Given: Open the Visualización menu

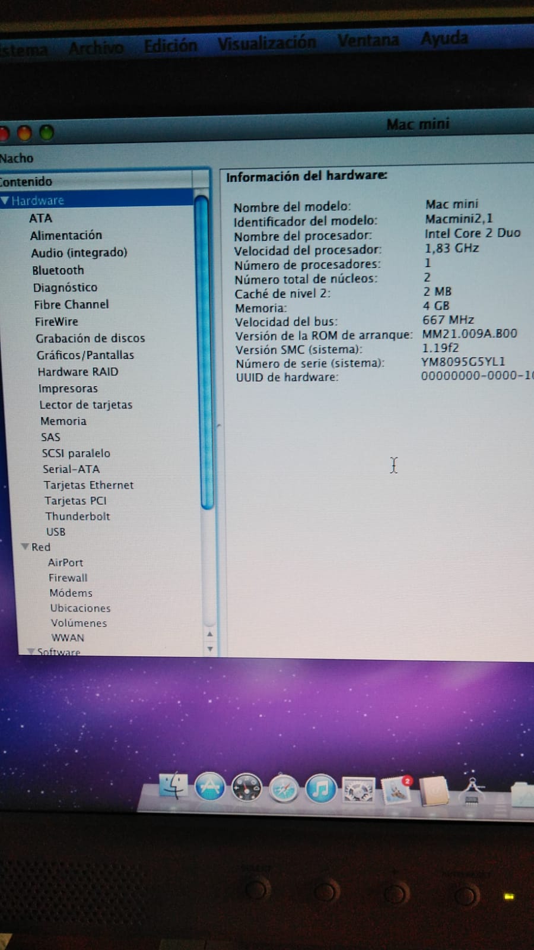Looking at the screenshot, I should click(x=266, y=43).
